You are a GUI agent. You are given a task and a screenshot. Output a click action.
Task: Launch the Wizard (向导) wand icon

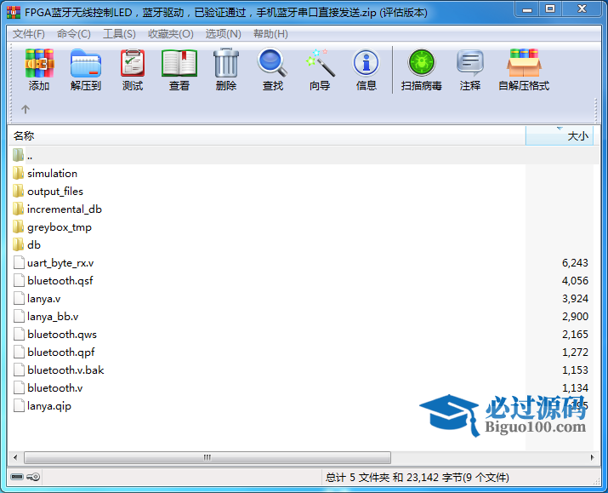click(320, 63)
